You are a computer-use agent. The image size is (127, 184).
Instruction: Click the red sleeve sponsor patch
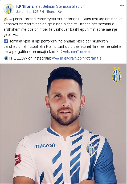pos(18,159)
